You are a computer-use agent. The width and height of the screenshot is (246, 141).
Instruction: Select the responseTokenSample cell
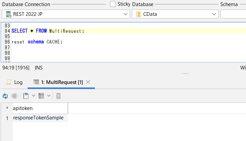click(x=39, y=118)
